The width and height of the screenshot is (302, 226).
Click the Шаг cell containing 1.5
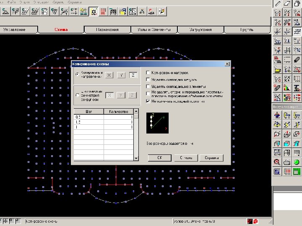click(x=89, y=122)
